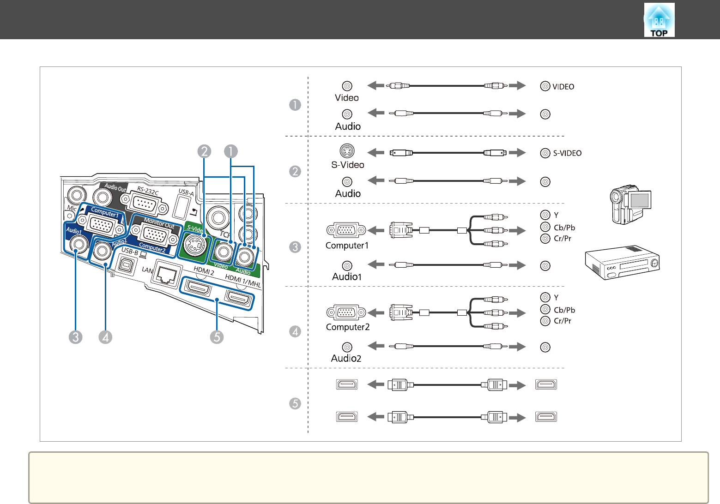Click 'USB-B' text on projector panel

(130, 252)
